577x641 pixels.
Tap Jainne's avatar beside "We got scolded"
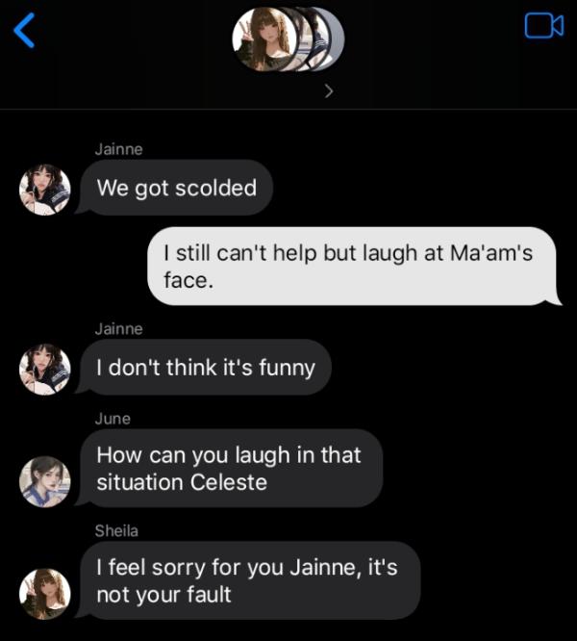click(45, 190)
